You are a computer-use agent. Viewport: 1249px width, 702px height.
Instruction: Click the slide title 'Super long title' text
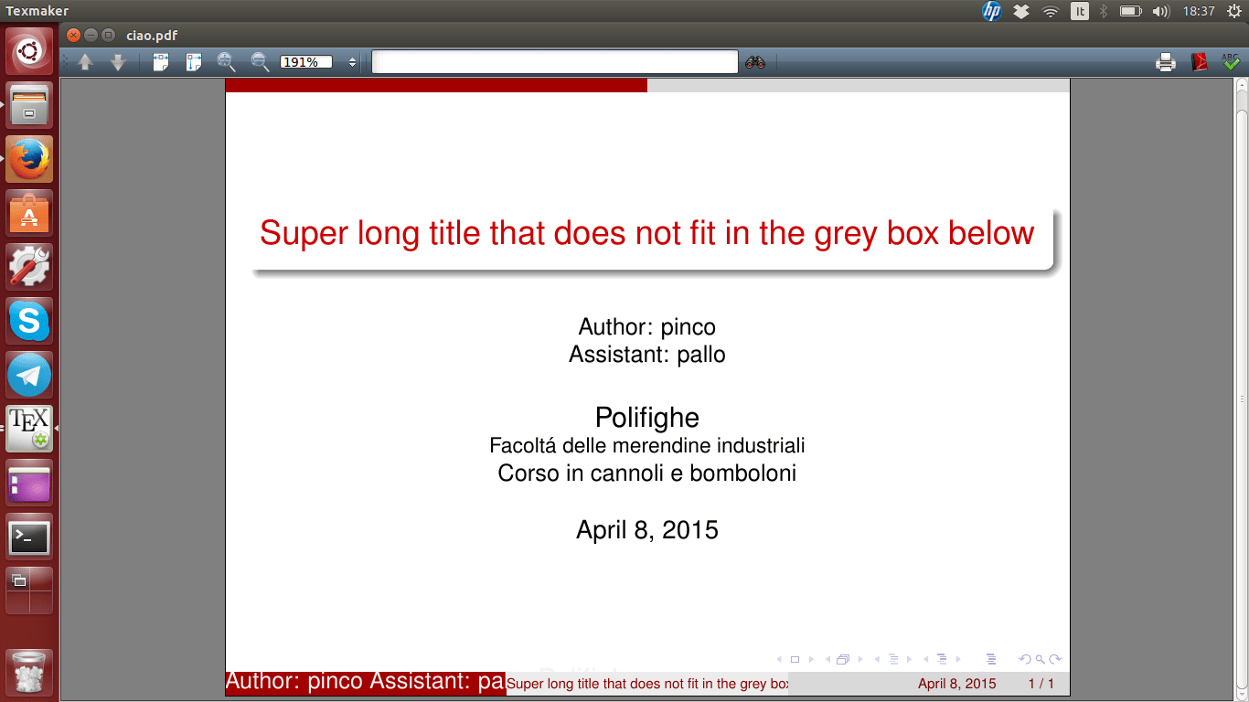tap(646, 233)
